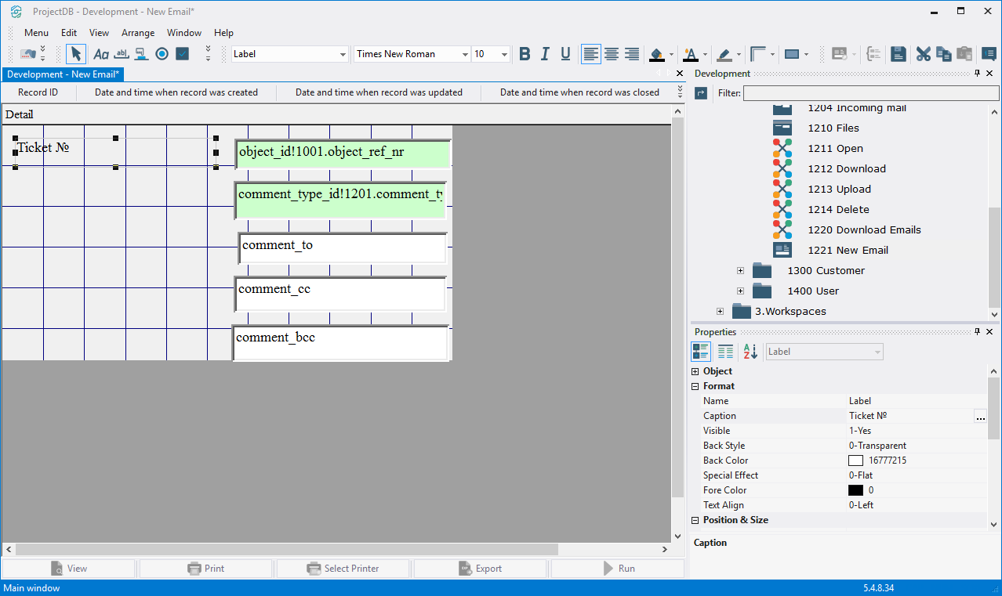Click the Export button

pos(480,569)
